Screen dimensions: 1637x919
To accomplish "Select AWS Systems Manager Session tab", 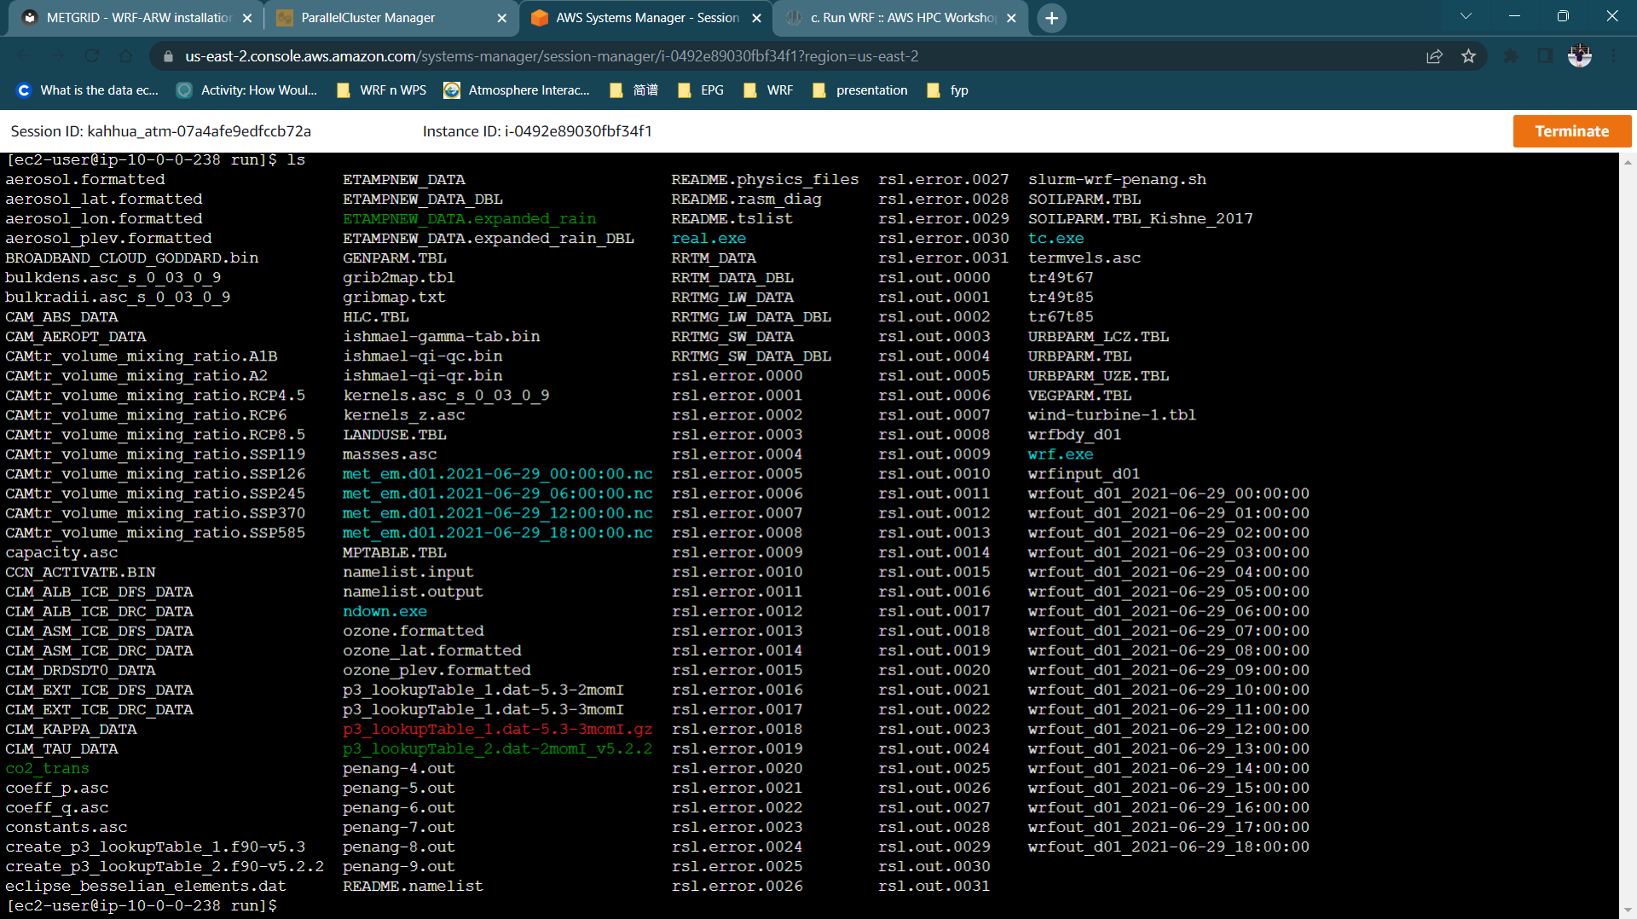I will pyautogui.click(x=645, y=18).
